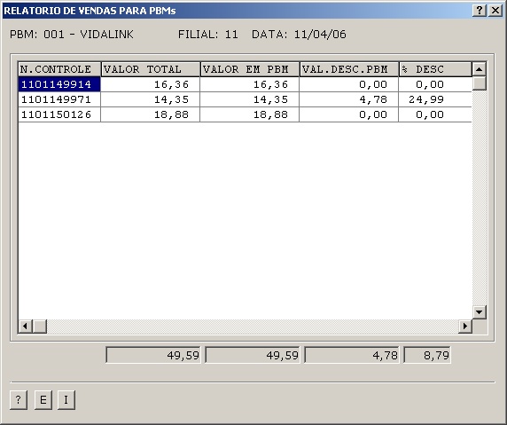Select the N.CONTROLE column header
The width and height of the screenshot is (507, 425).
59,69
